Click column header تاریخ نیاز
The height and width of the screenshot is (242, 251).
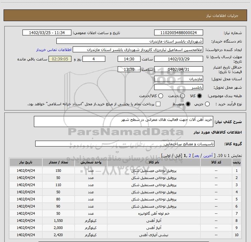point(26,162)
